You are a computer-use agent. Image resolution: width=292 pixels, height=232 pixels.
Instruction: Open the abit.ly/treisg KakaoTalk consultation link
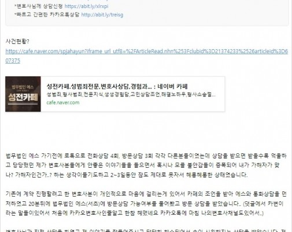click(102, 14)
